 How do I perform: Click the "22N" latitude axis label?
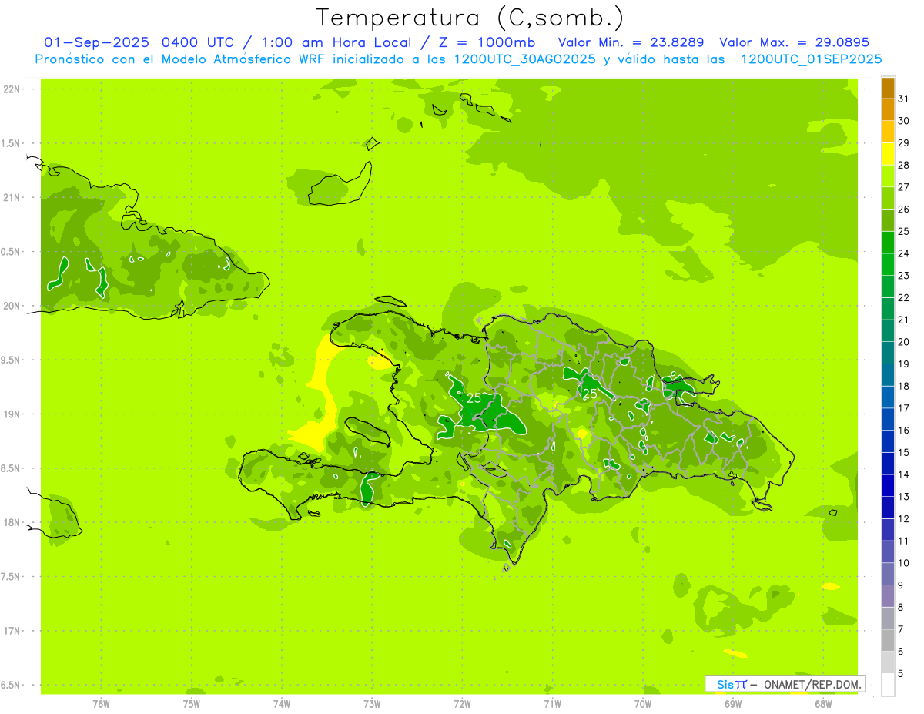[x=13, y=89]
